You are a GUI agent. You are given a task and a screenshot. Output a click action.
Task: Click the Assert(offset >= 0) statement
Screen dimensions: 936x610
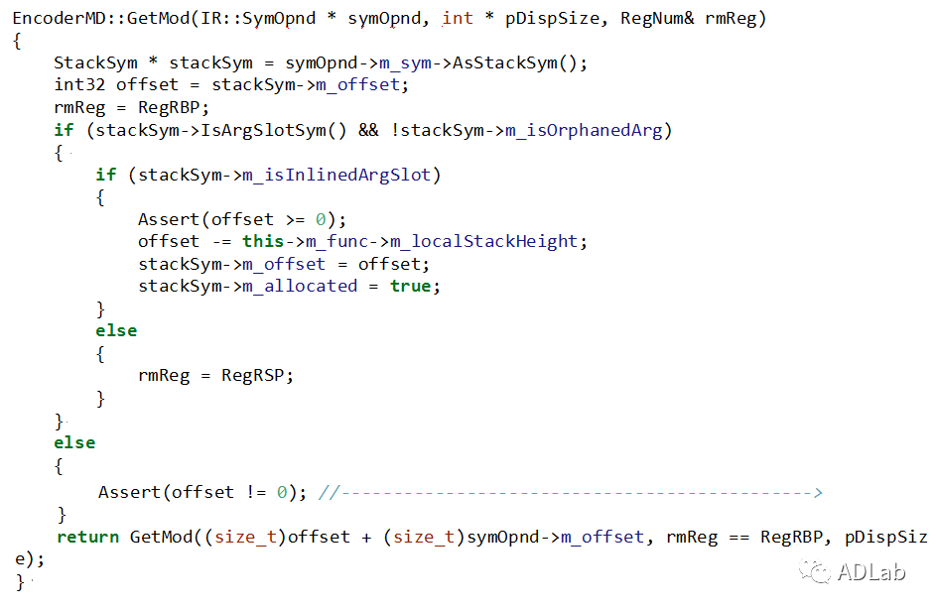(242, 219)
